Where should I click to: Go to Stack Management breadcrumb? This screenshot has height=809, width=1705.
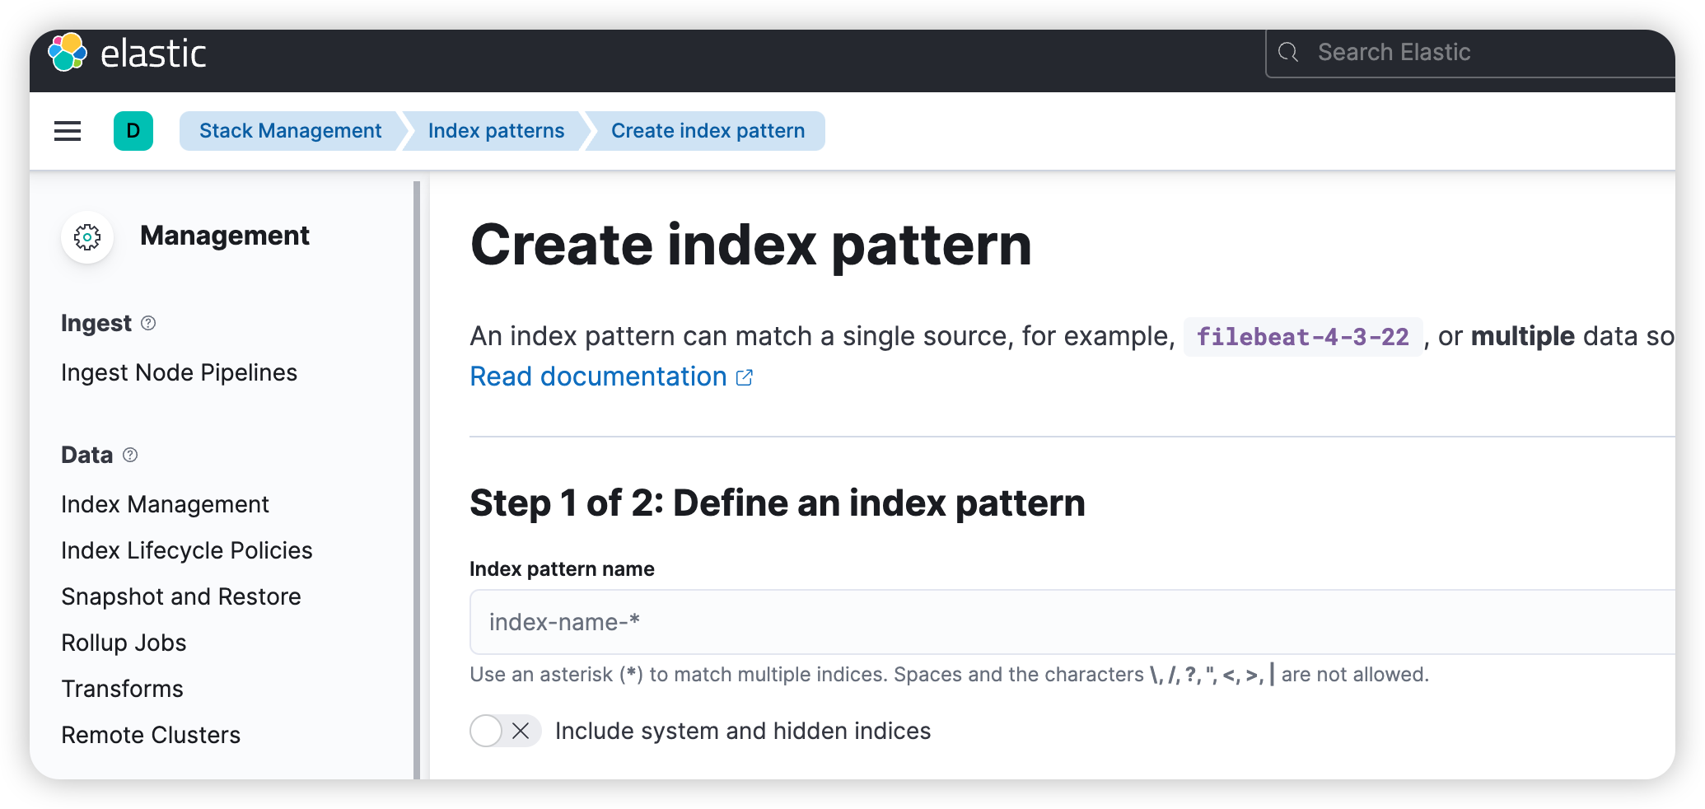click(x=290, y=131)
